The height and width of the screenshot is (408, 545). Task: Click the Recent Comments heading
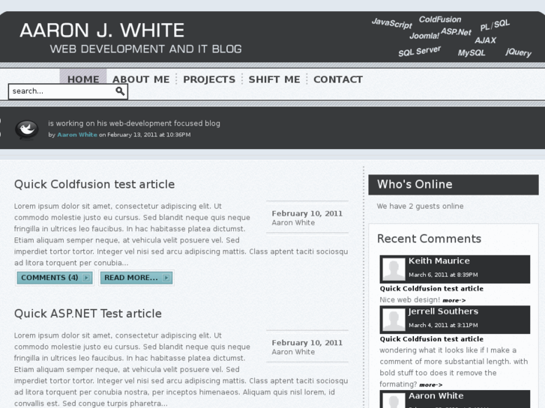(429, 239)
